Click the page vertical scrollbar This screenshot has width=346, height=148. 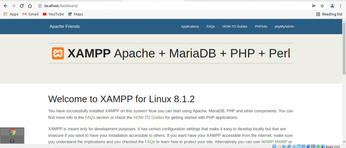tap(344, 82)
